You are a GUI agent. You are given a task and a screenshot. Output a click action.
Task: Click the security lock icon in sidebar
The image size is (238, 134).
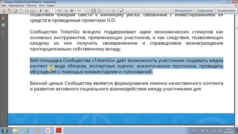point(3,18)
